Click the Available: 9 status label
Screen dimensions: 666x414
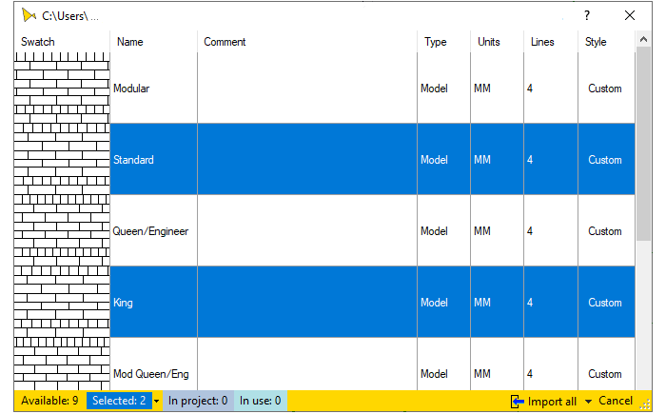pyautogui.click(x=49, y=401)
